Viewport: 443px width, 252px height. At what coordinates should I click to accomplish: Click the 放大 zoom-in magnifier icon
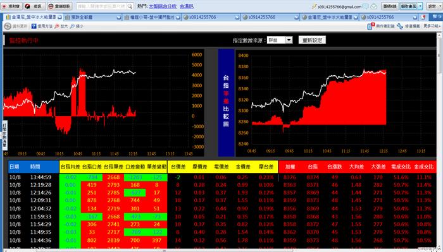(57, 26)
